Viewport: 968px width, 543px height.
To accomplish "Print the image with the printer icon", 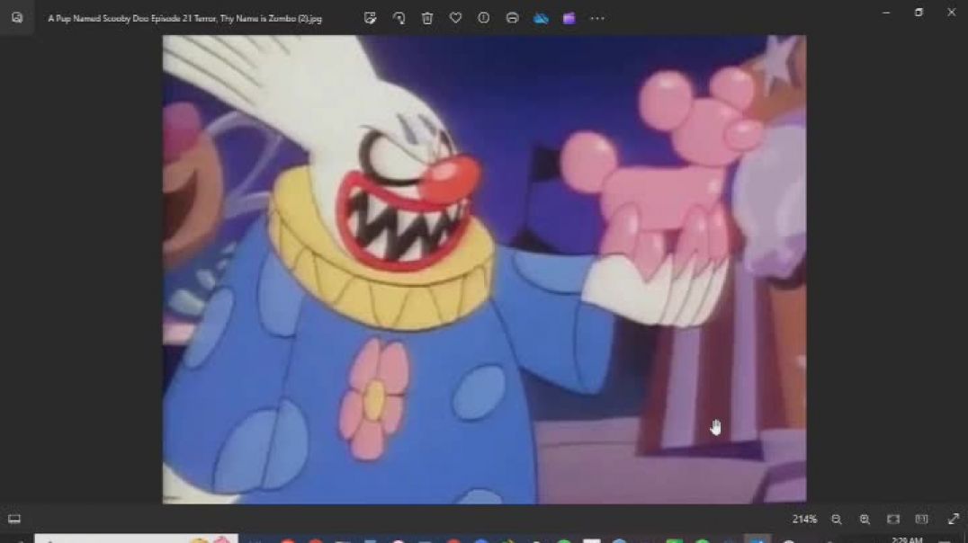I will coord(512,19).
